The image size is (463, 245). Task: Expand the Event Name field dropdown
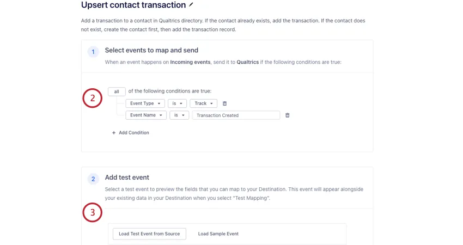pyautogui.click(x=145, y=115)
